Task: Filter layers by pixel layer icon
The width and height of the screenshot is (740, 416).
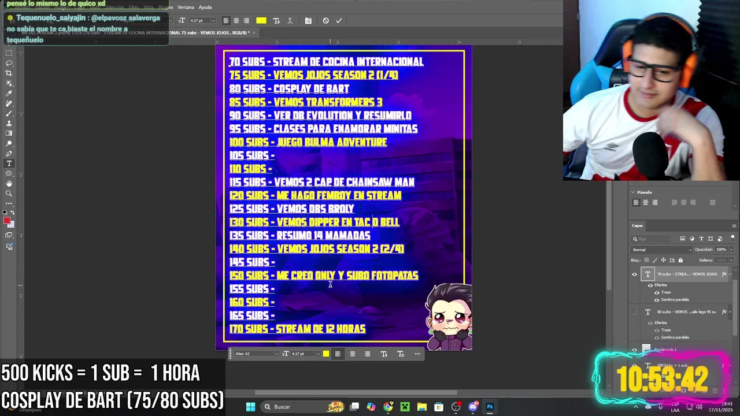Action: 682,239
